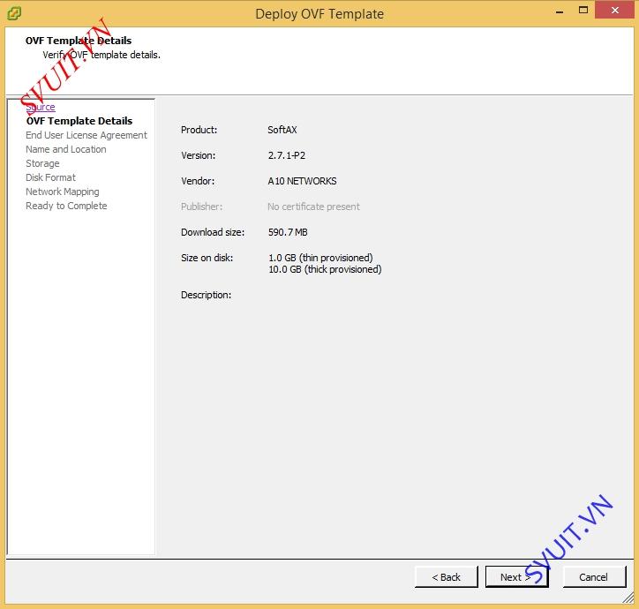Close the Deploy OVF Template window
This screenshot has height=609, width=639.
coord(615,11)
